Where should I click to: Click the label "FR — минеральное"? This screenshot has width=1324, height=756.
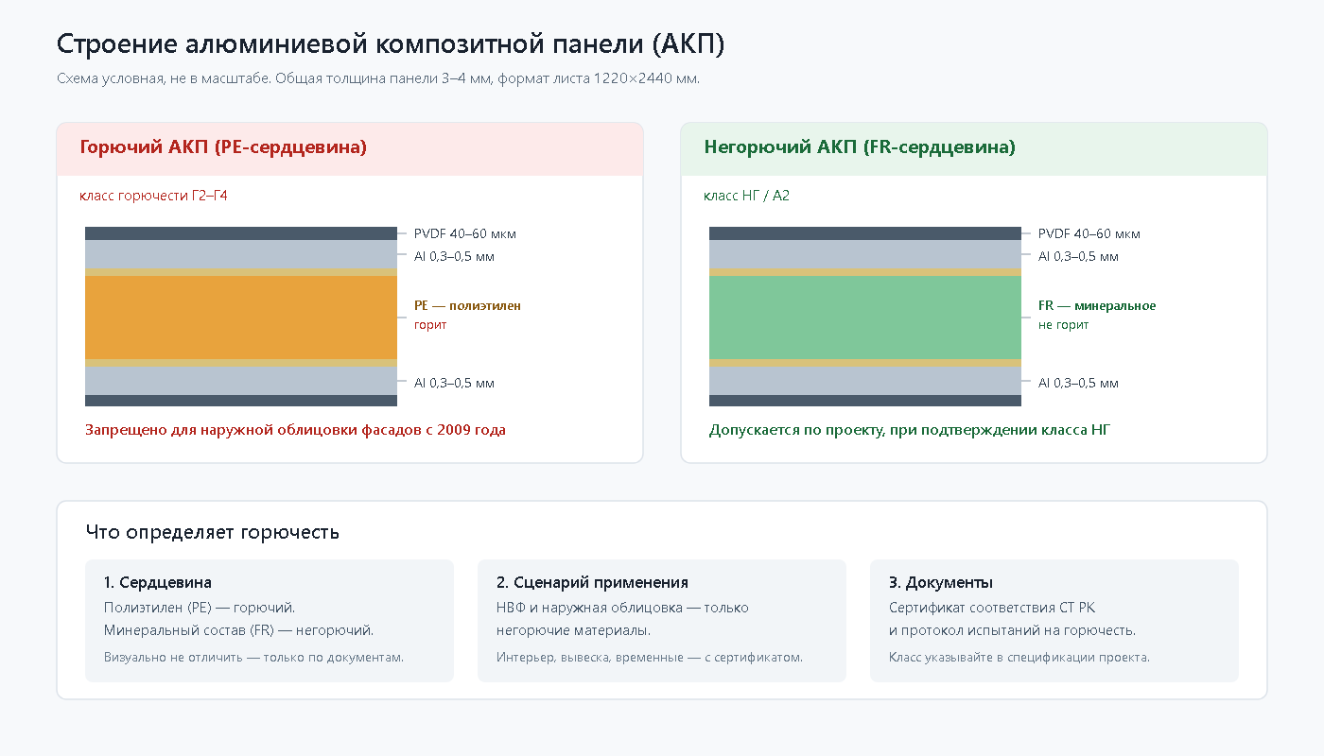(x=1097, y=305)
